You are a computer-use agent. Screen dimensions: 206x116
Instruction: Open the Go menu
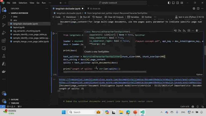[38, 3]
